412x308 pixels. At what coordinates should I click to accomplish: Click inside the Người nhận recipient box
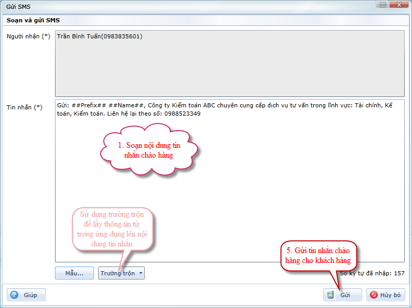pyautogui.click(x=229, y=67)
